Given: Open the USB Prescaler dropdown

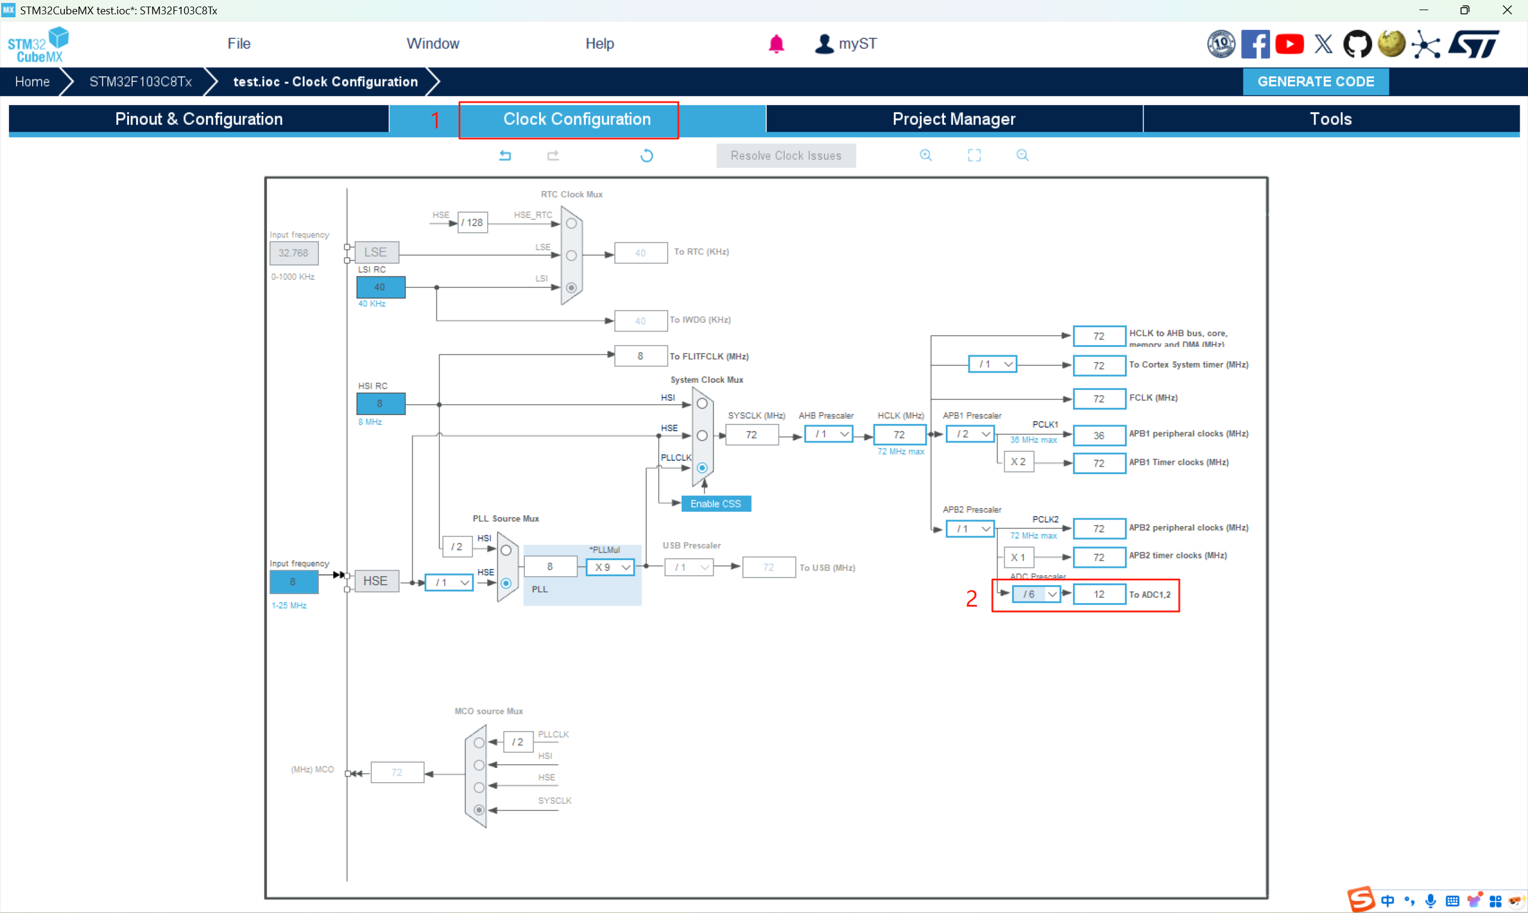Looking at the screenshot, I should (689, 567).
